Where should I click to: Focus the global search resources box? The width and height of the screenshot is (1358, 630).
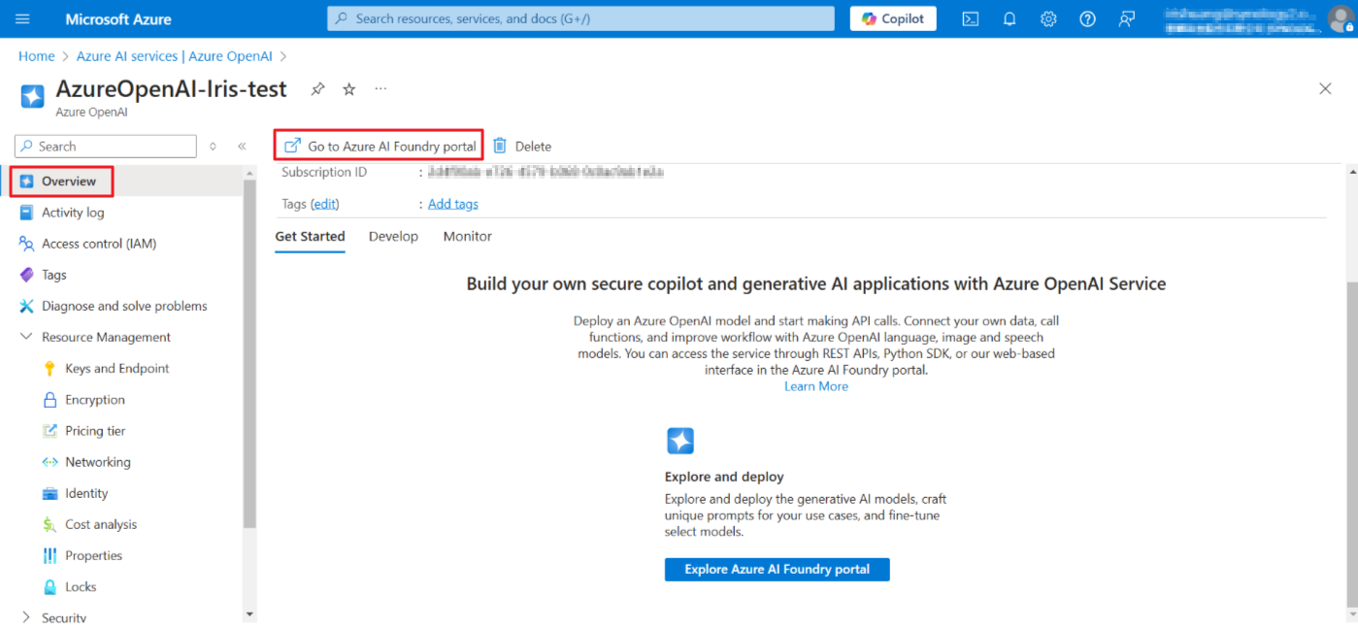click(x=580, y=18)
